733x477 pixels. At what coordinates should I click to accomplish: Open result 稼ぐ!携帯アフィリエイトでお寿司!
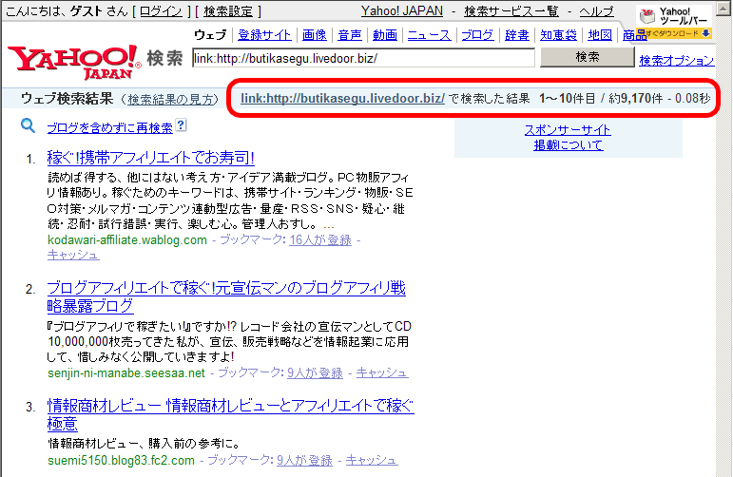(x=150, y=158)
